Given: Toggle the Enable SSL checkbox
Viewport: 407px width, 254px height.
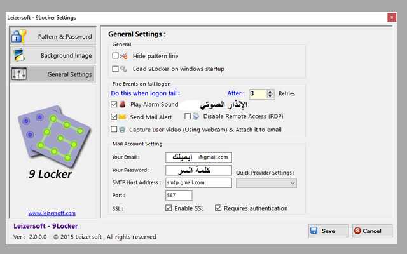Looking at the screenshot, I should pyautogui.click(x=169, y=208).
